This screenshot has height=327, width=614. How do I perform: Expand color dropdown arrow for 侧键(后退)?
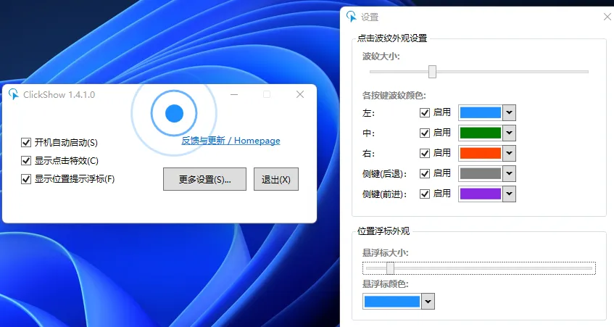coord(509,173)
